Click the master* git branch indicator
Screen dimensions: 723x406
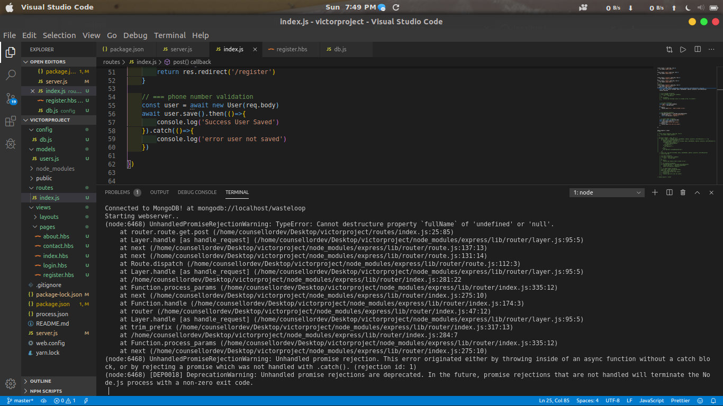[20, 401]
